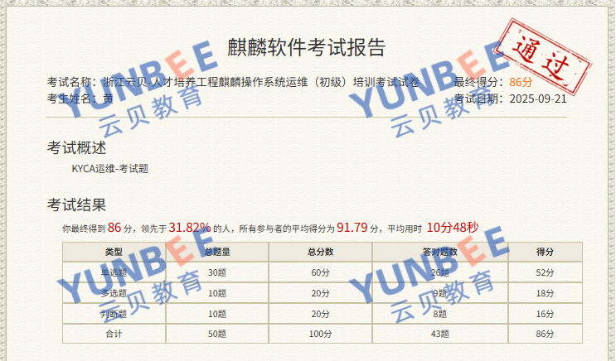Click the 总题量 column header
This screenshot has height=361, width=616.
[217, 252]
